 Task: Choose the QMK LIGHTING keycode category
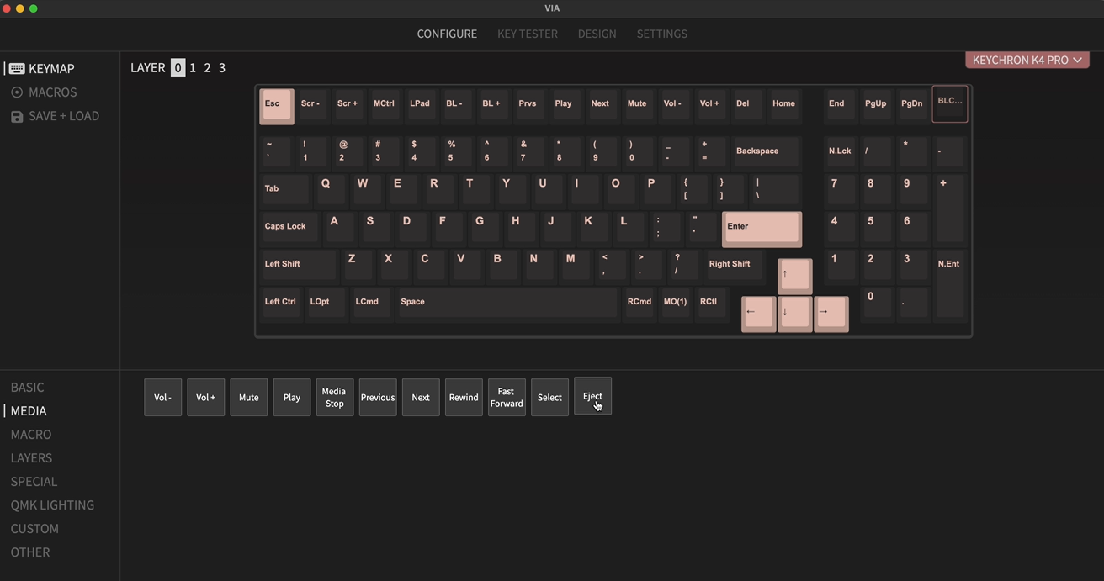(x=52, y=505)
